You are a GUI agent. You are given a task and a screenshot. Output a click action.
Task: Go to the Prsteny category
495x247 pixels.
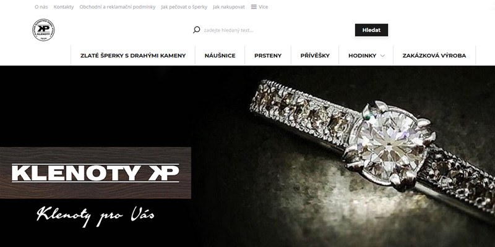(268, 56)
